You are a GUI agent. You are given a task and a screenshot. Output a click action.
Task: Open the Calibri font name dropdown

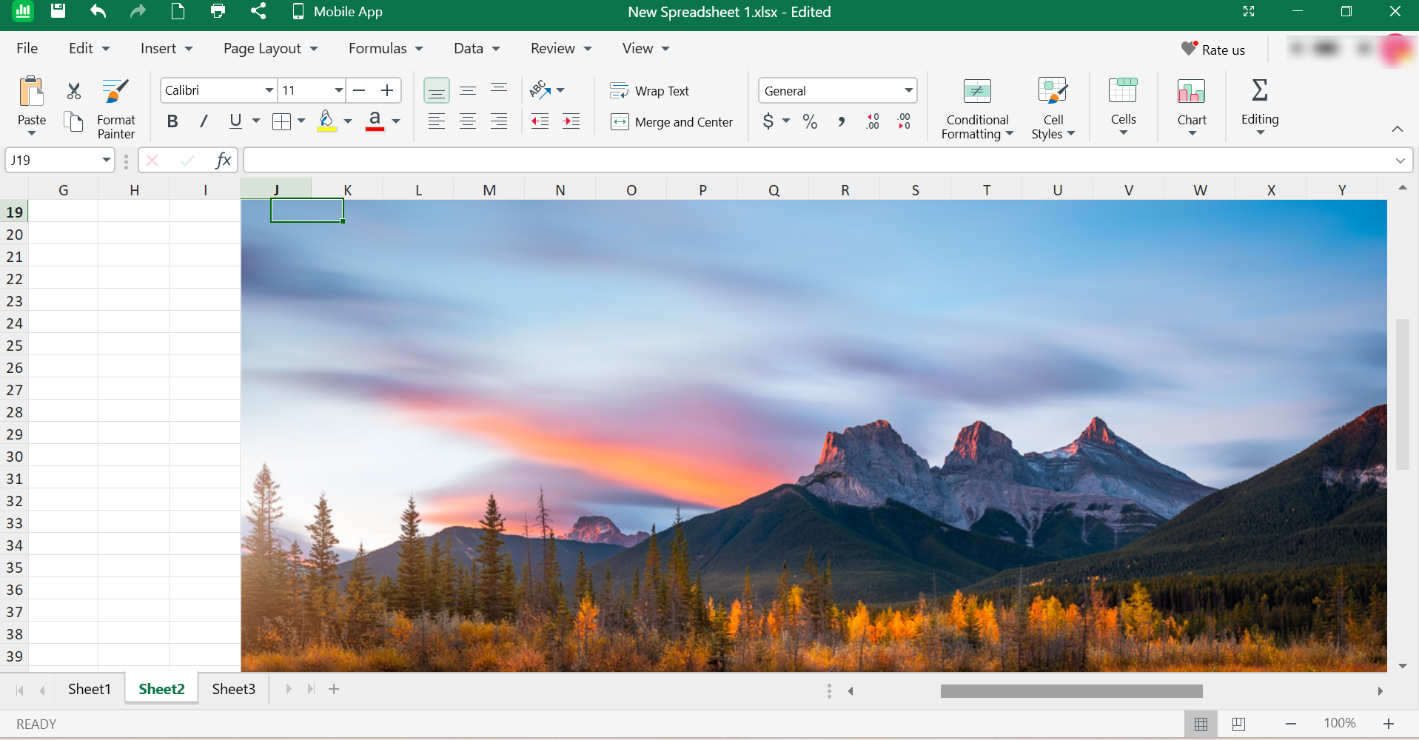269,90
